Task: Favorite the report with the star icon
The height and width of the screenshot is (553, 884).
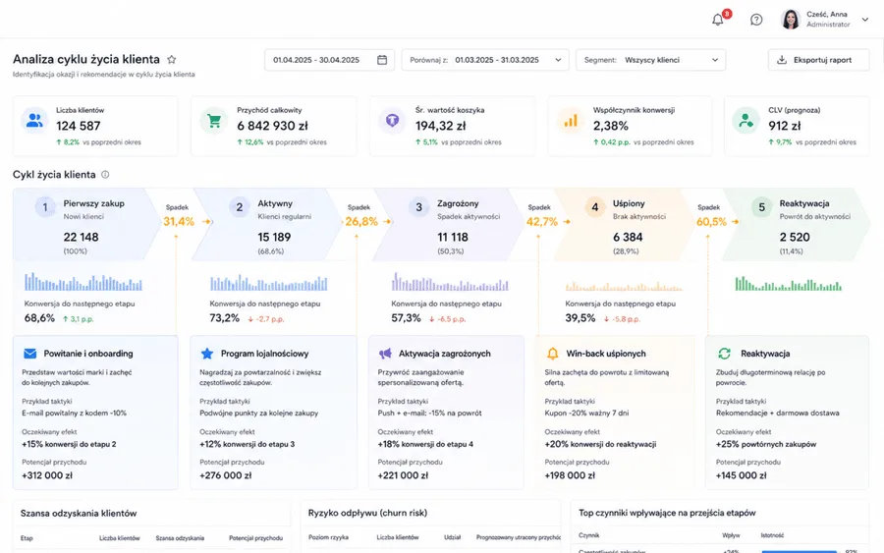Action: (172, 59)
